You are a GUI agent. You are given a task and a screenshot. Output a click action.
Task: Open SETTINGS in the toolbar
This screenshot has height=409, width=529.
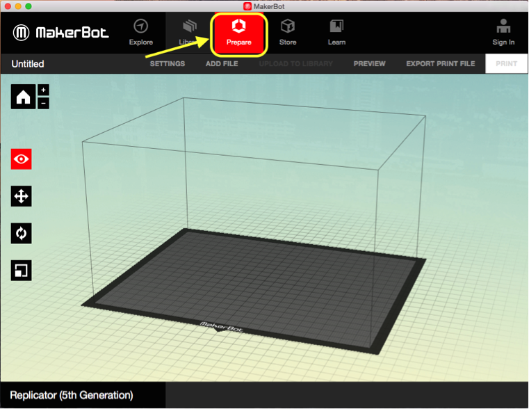click(x=168, y=64)
